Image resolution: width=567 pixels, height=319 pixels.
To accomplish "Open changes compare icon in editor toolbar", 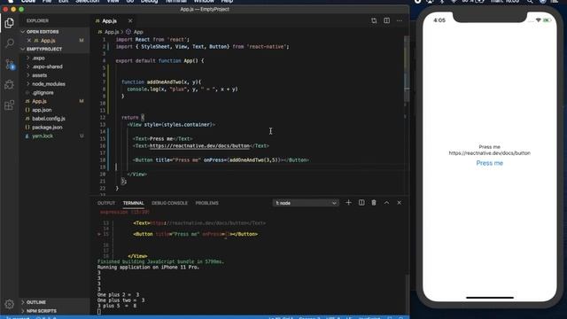I will click(374, 20).
